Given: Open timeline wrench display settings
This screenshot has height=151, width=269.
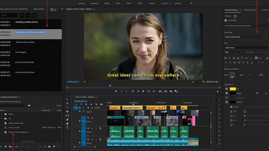Looking at the screenshot, I should coord(96,104).
